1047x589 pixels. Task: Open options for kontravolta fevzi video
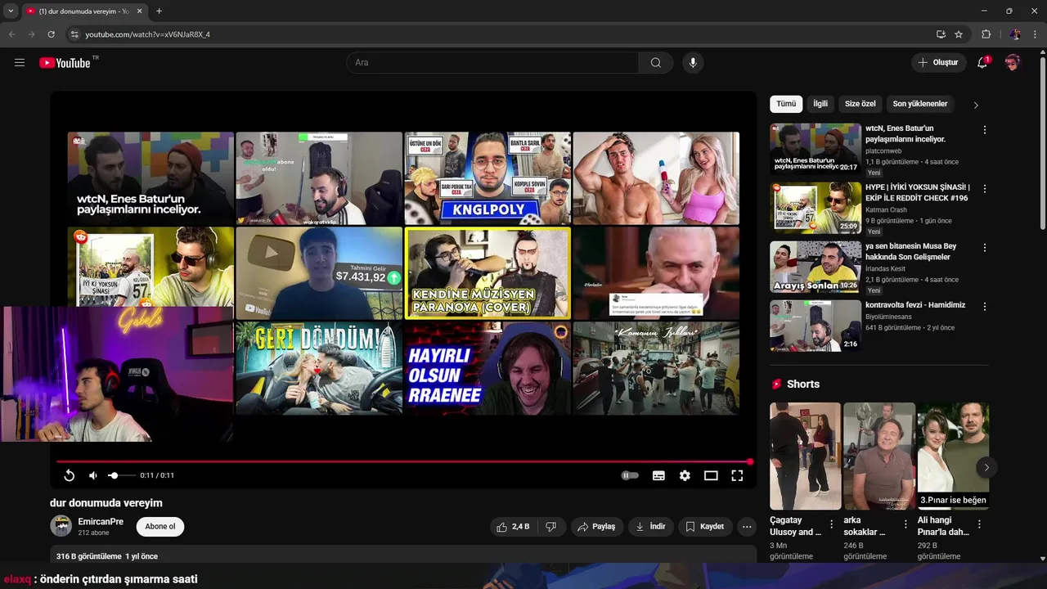[985, 307]
